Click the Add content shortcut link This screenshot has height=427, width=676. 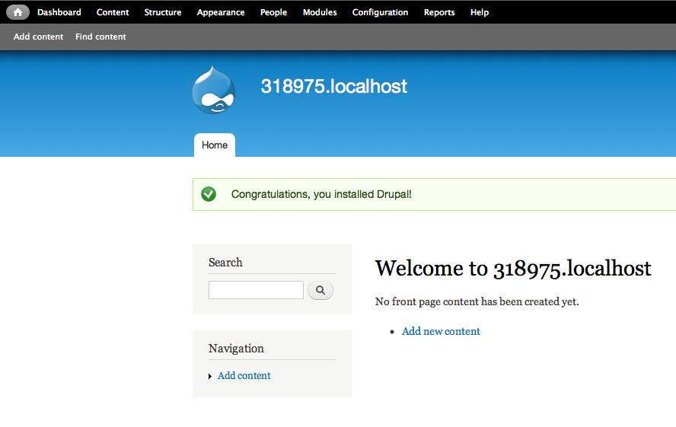click(38, 37)
